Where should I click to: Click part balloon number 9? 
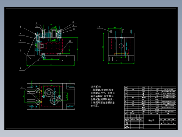tap(73, 25)
